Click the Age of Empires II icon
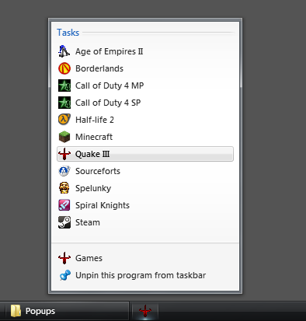Viewport: 306px width, 321px height. (x=64, y=51)
